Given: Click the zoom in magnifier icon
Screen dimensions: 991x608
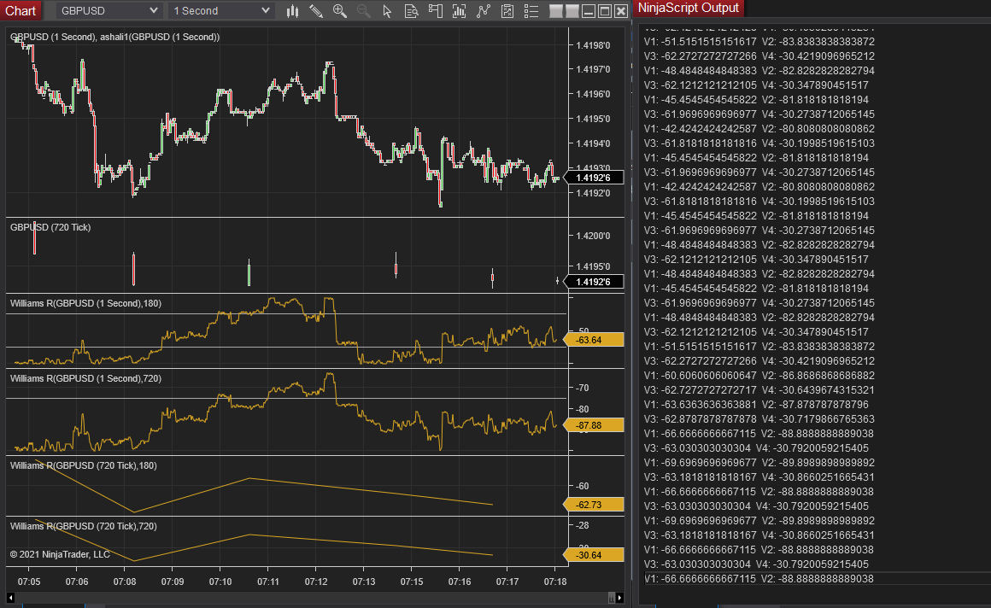Looking at the screenshot, I should click(340, 11).
